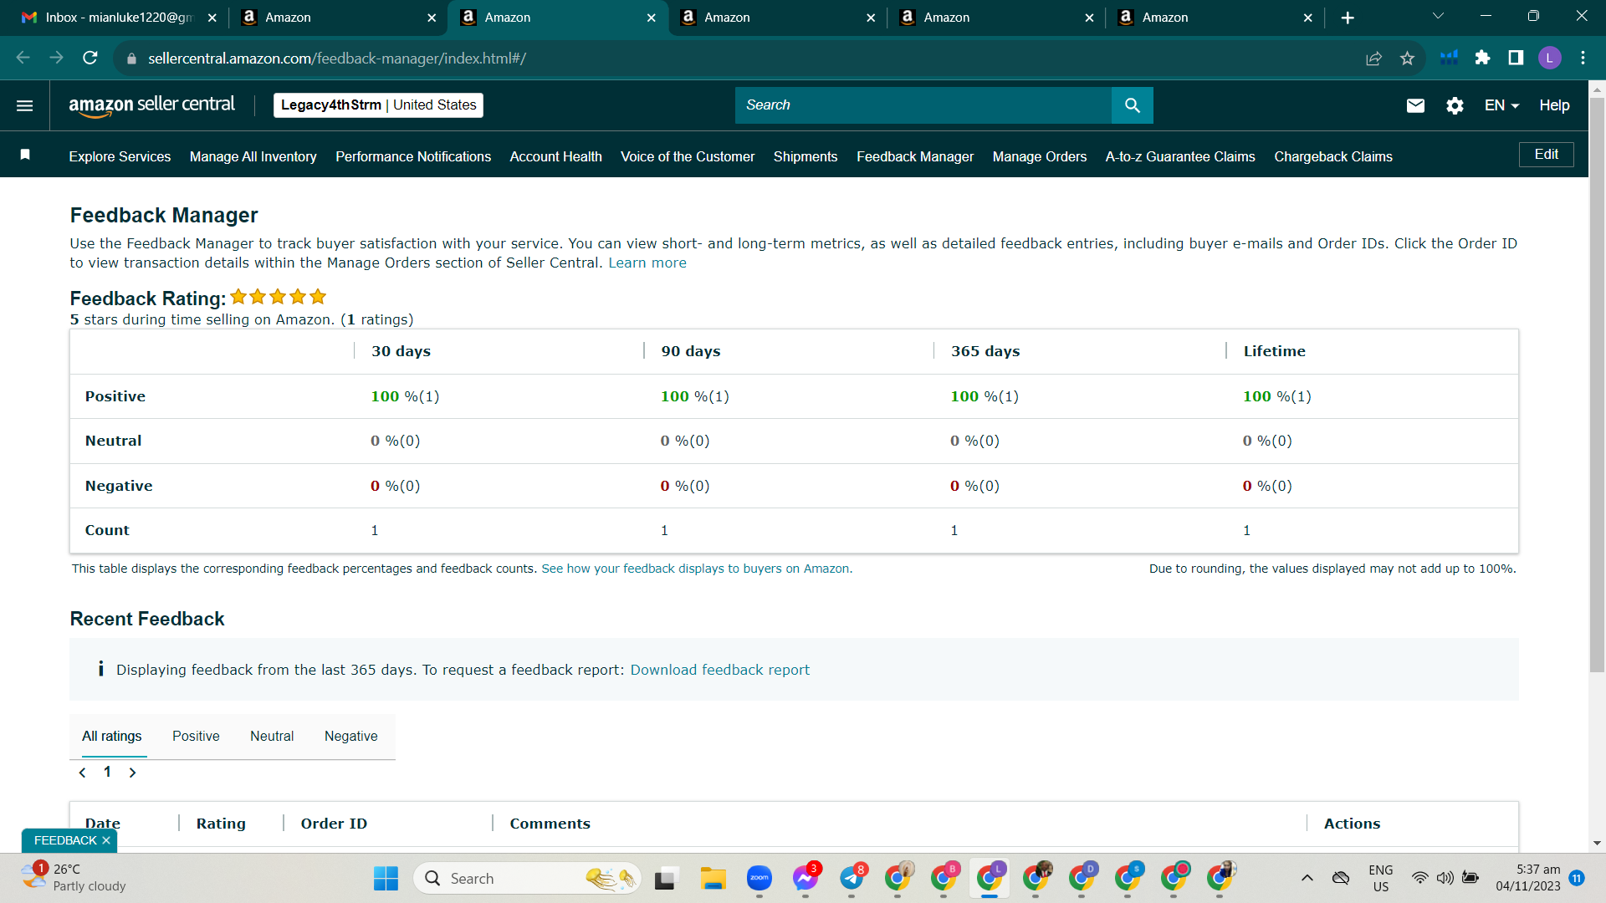Open Chargeback Claims
This screenshot has width=1606, height=903.
(1333, 156)
